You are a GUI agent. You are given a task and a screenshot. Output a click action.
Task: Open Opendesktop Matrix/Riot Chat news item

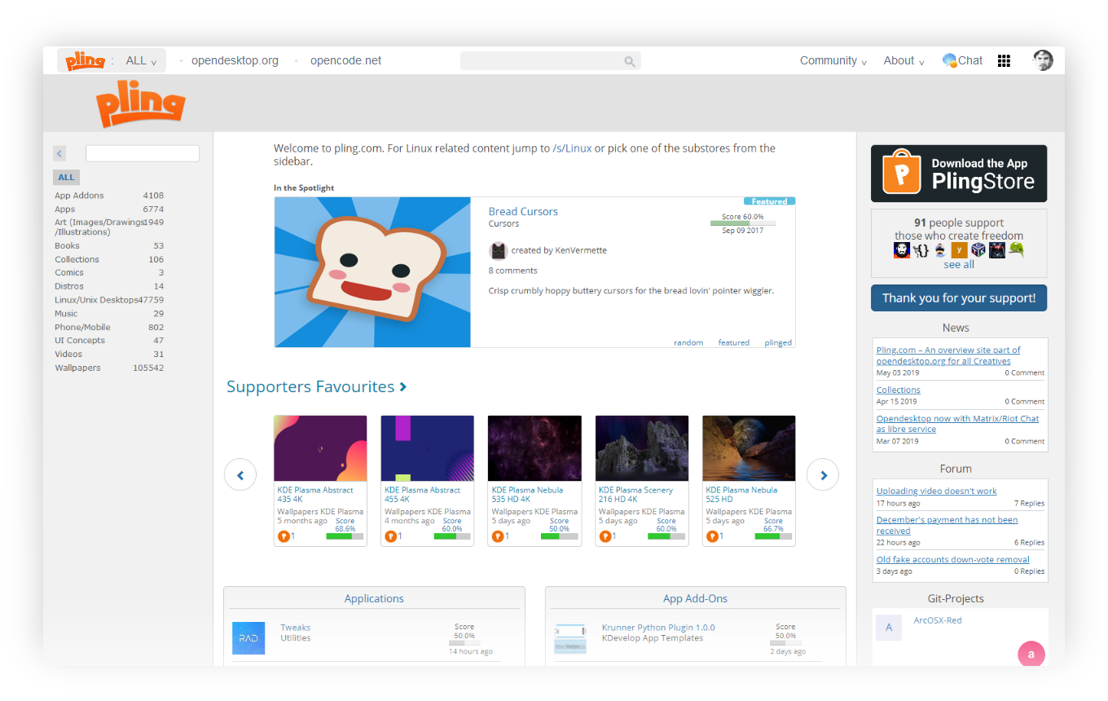point(957,424)
